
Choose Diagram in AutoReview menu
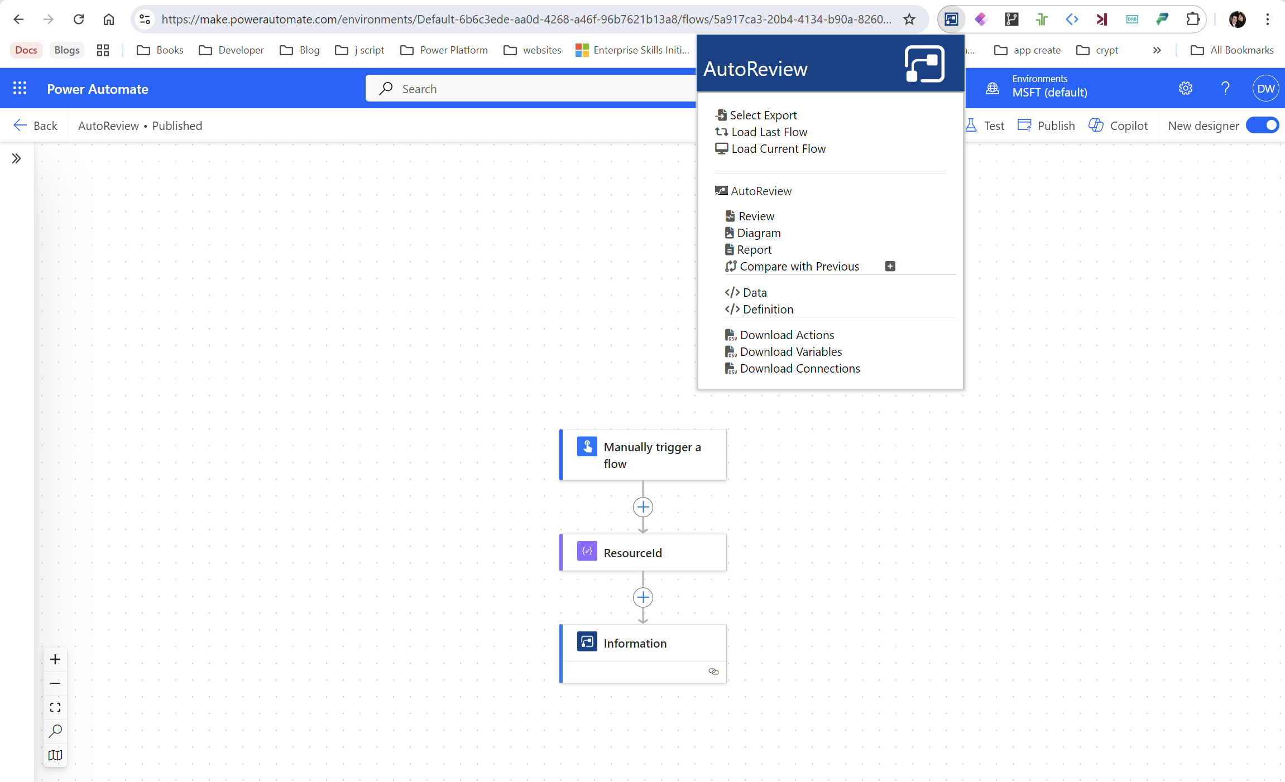point(759,233)
